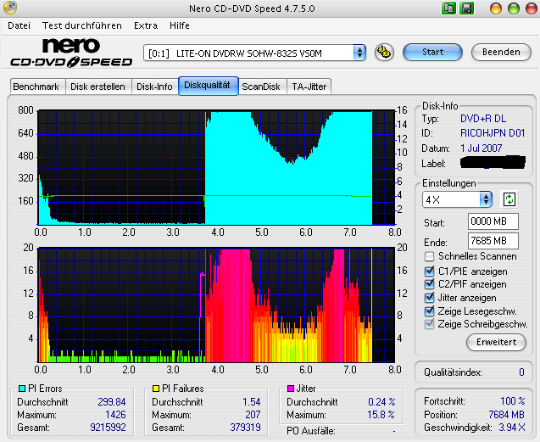Viewport: 540px width, 442px height.
Task: Click the Beenden button
Action: [x=501, y=52]
